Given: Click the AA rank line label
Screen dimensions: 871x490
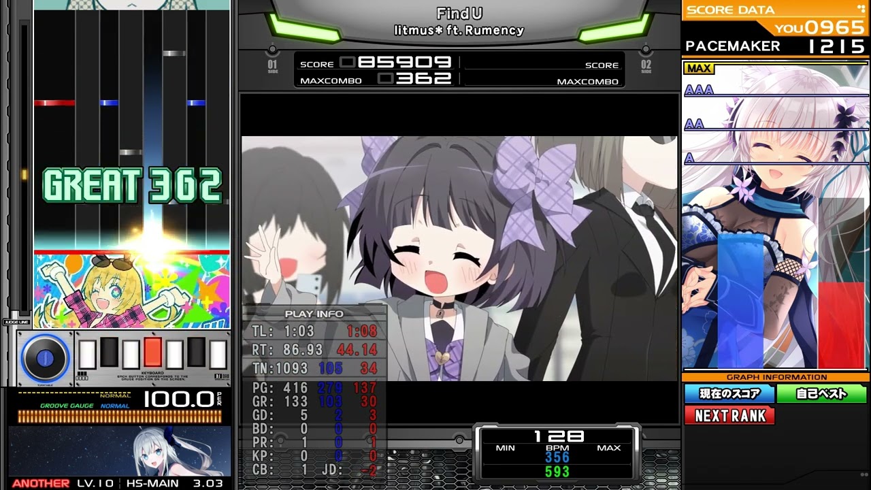Looking at the screenshot, I should (x=694, y=124).
